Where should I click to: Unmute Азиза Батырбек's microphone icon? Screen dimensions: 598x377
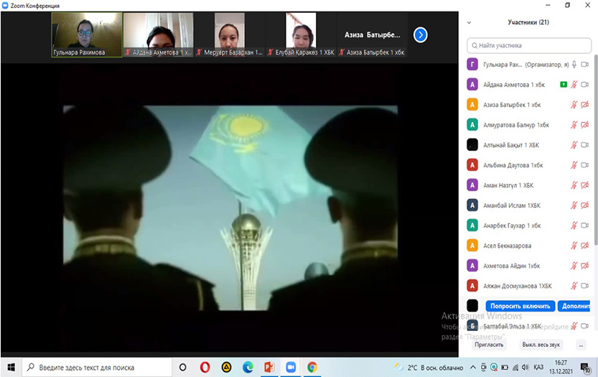(574, 105)
